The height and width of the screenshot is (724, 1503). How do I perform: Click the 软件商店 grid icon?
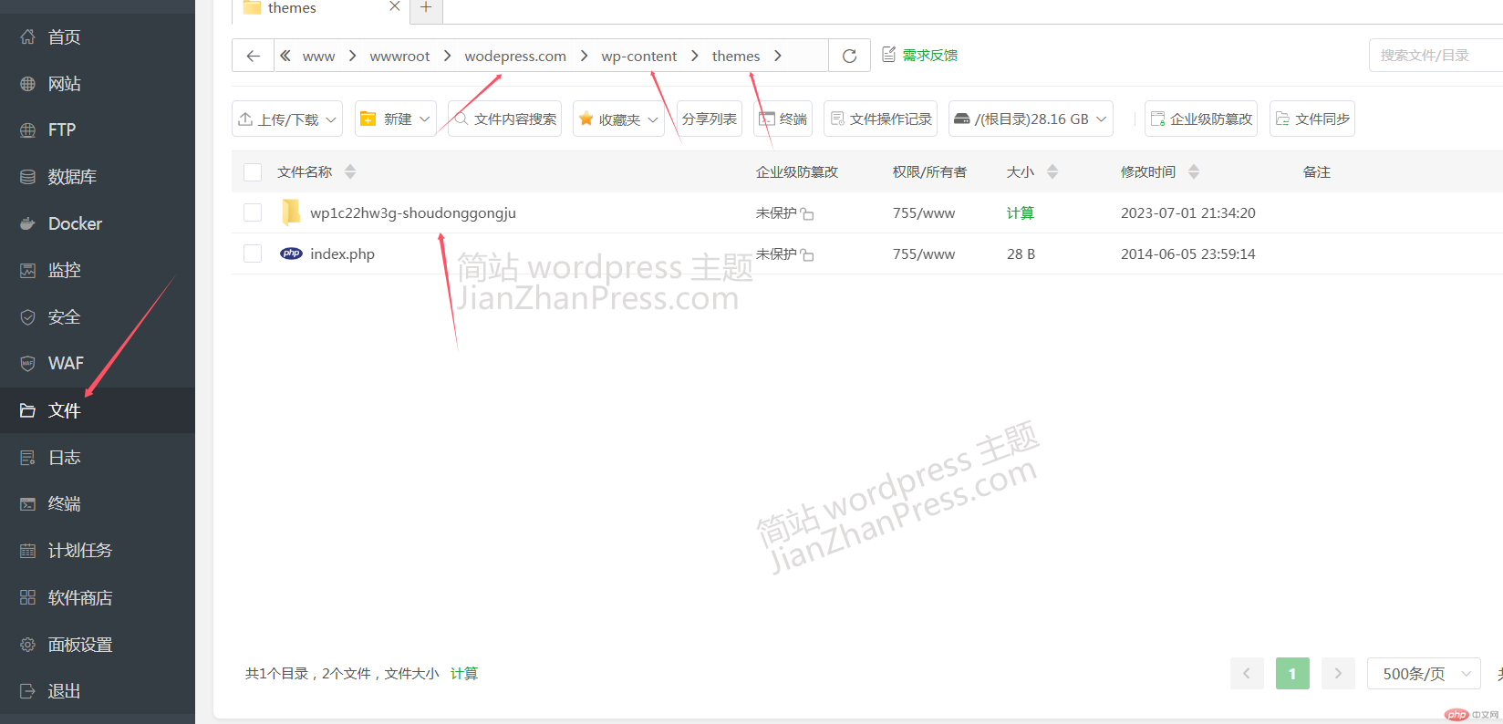tap(28, 598)
